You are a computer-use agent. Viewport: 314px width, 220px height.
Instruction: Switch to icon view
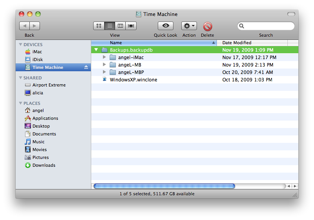99,26
